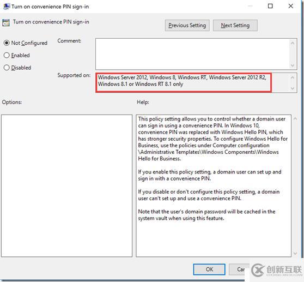Click the title bar policy window icon

tap(7, 7)
